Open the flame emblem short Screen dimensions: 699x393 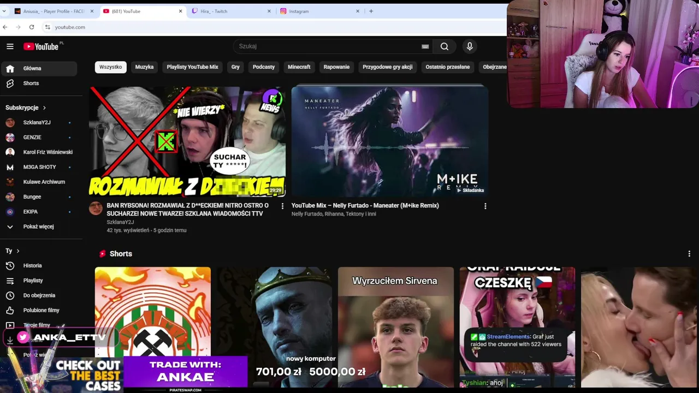pos(152,311)
